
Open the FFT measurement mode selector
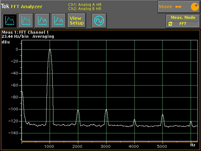point(183,24)
